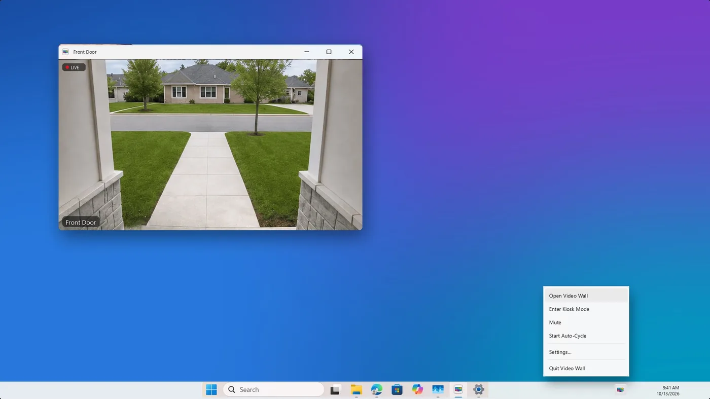Open Microsoft Edge from the taskbar
Screen dimensions: 710x399
[376, 389]
